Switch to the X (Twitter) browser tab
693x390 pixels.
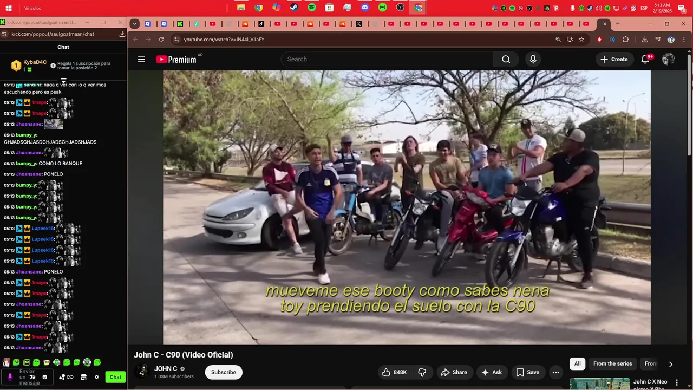358,24
